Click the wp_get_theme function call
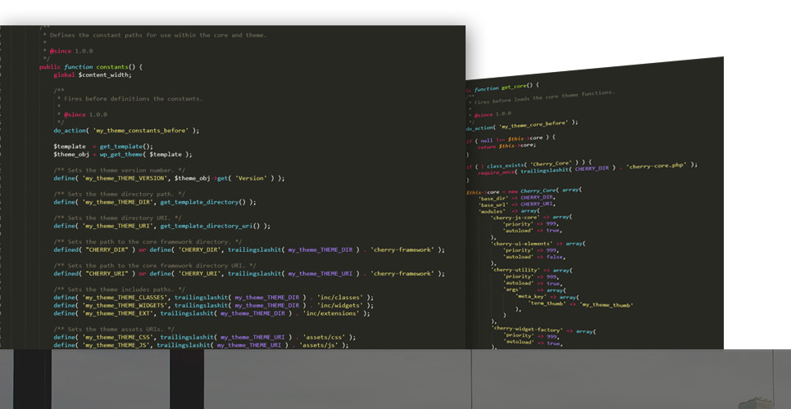This screenshot has height=409, width=791. click(121, 154)
